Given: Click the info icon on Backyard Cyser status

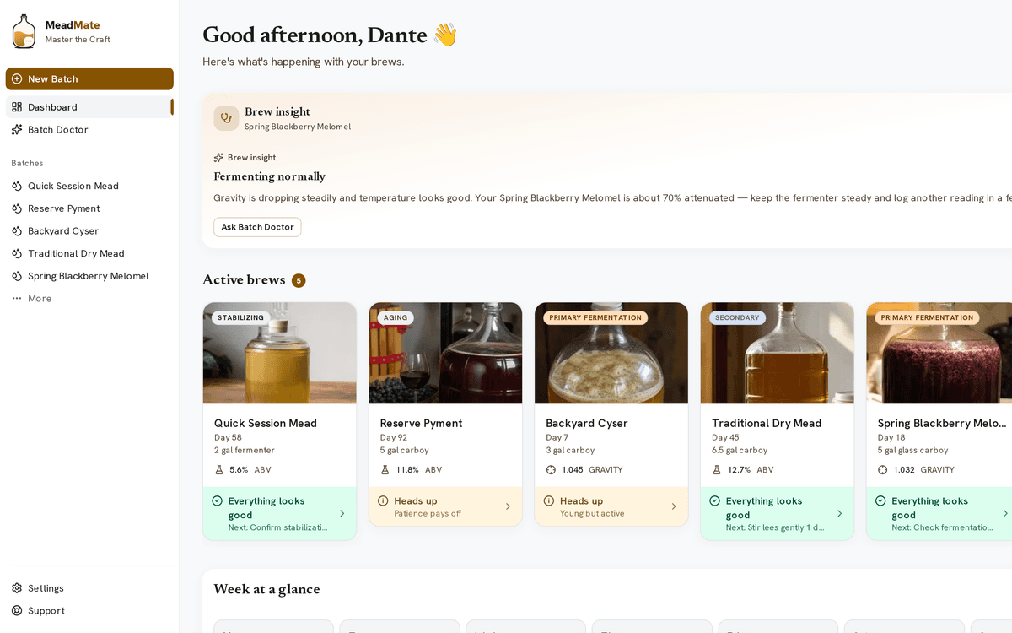Looking at the screenshot, I should click(x=549, y=500).
